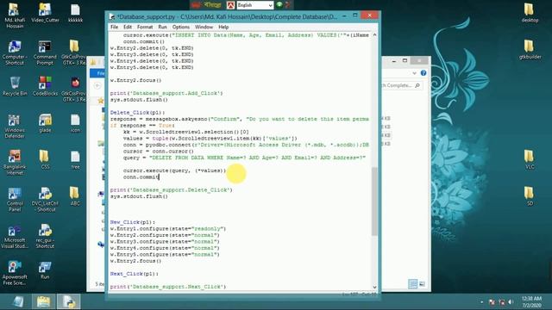This screenshot has width=552, height=310.
Task: Click the editor vertical scrollbar thumb
Action: [x=374, y=201]
